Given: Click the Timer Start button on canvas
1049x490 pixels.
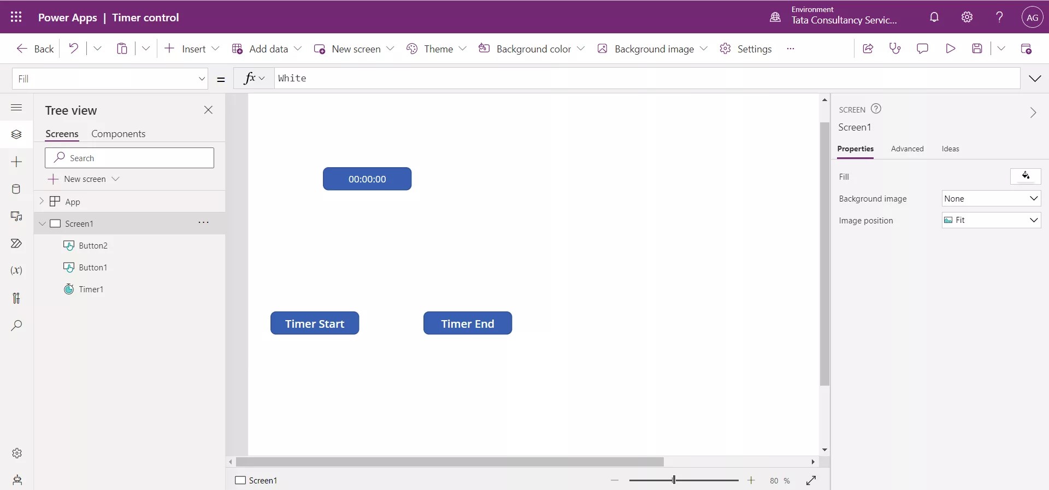Looking at the screenshot, I should pyautogui.click(x=315, y=323).
